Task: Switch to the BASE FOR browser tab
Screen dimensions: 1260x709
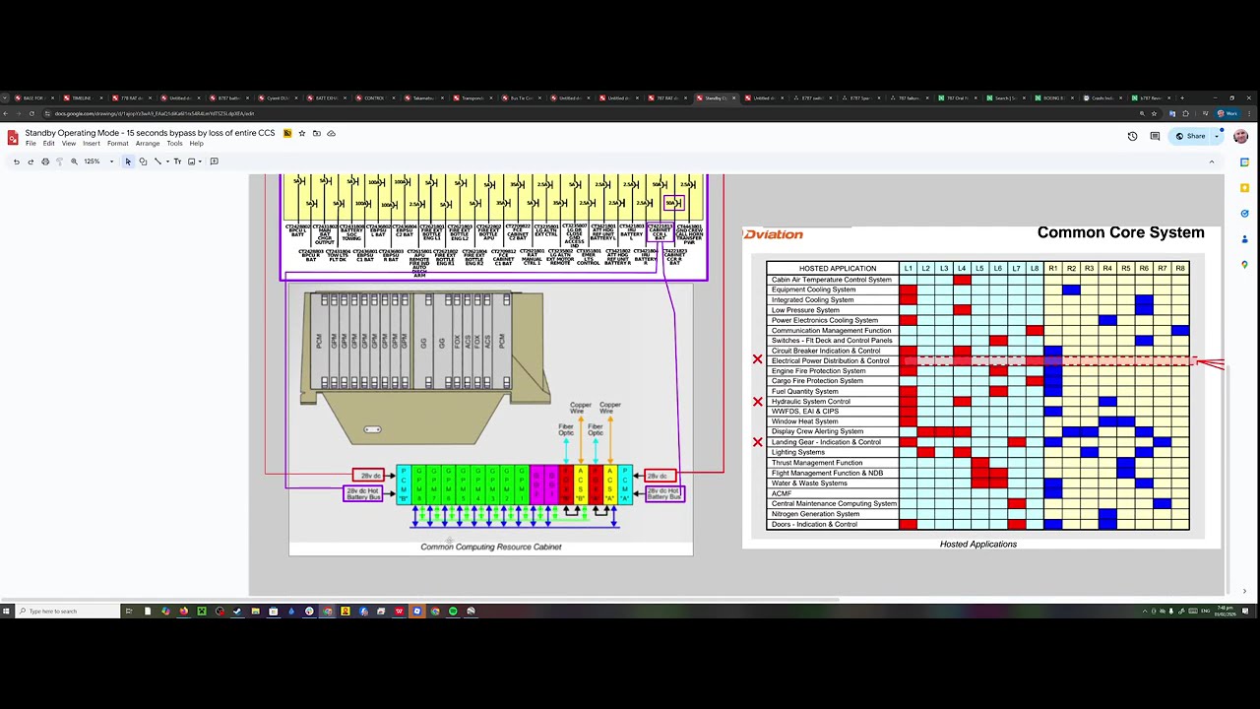Action: [35, 98]
